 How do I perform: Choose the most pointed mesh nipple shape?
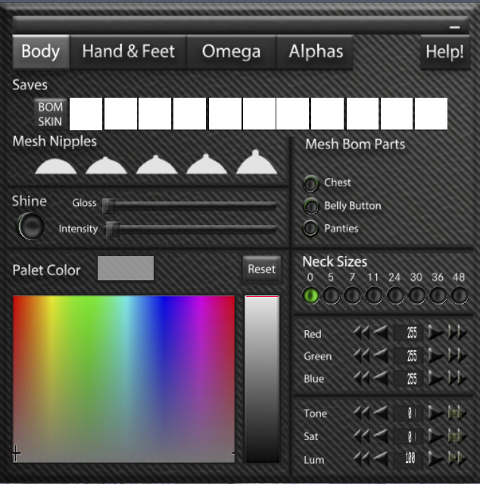click(257, 162)
